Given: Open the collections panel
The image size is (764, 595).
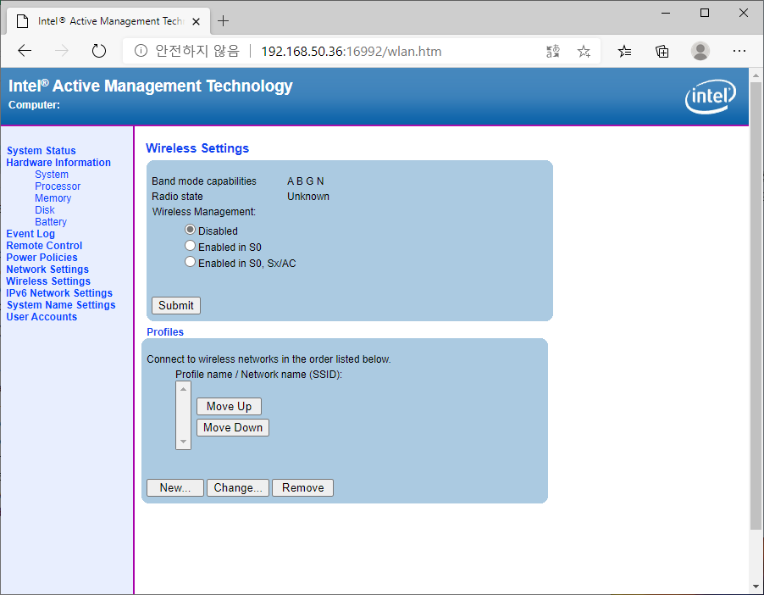Looking at the screenshot, I should click(x=662, y=51).
